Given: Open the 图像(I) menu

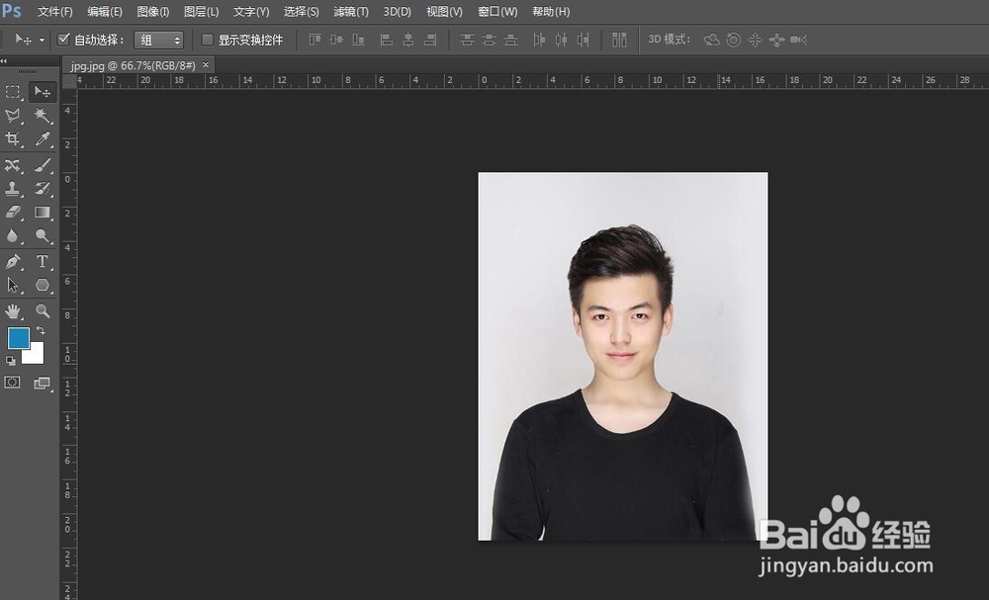Looking at the screenshot, I should [153, 11].
